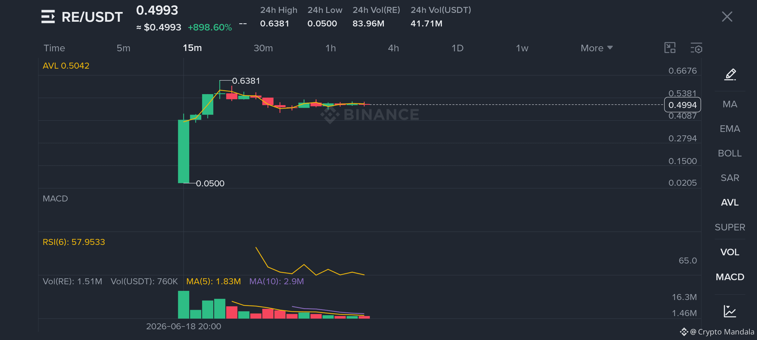The width and height of the screenshot is (757, 340).
Task: Select the 5m interval
Action: click(123, 48)
